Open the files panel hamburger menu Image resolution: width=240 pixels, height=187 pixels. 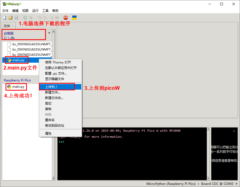coord(49,33)
